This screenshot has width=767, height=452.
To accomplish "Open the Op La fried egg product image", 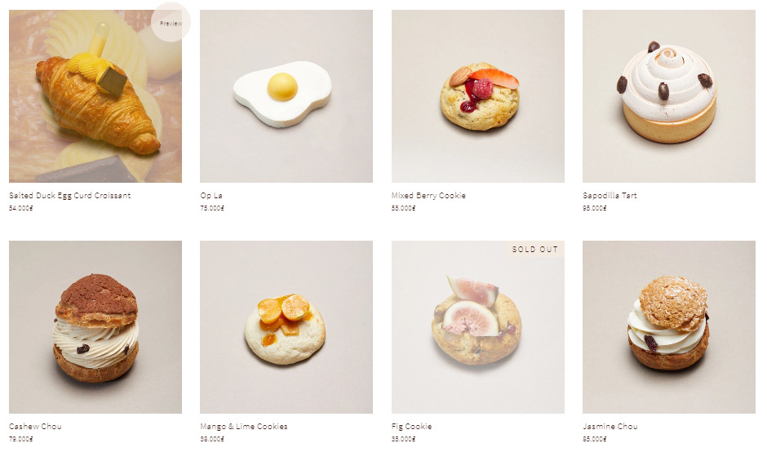I will point(286,96).
